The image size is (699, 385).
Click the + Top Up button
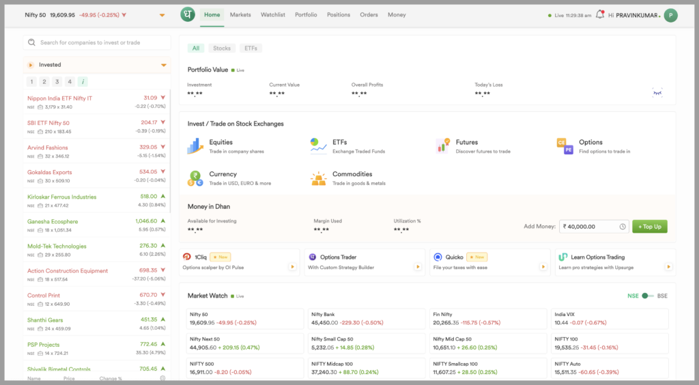[x=650, y=227]
